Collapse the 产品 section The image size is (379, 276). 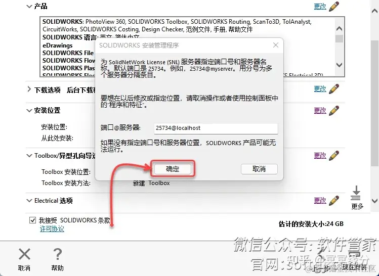click(29, 6)
